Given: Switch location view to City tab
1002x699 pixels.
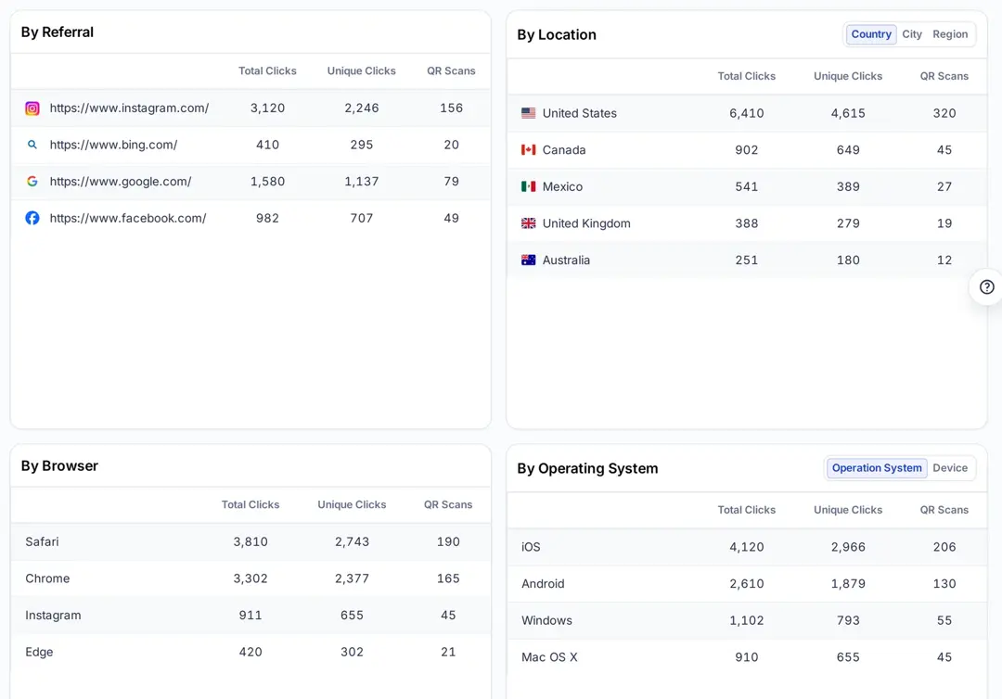Looking at the screenshot, I should [x=912, y=34].
